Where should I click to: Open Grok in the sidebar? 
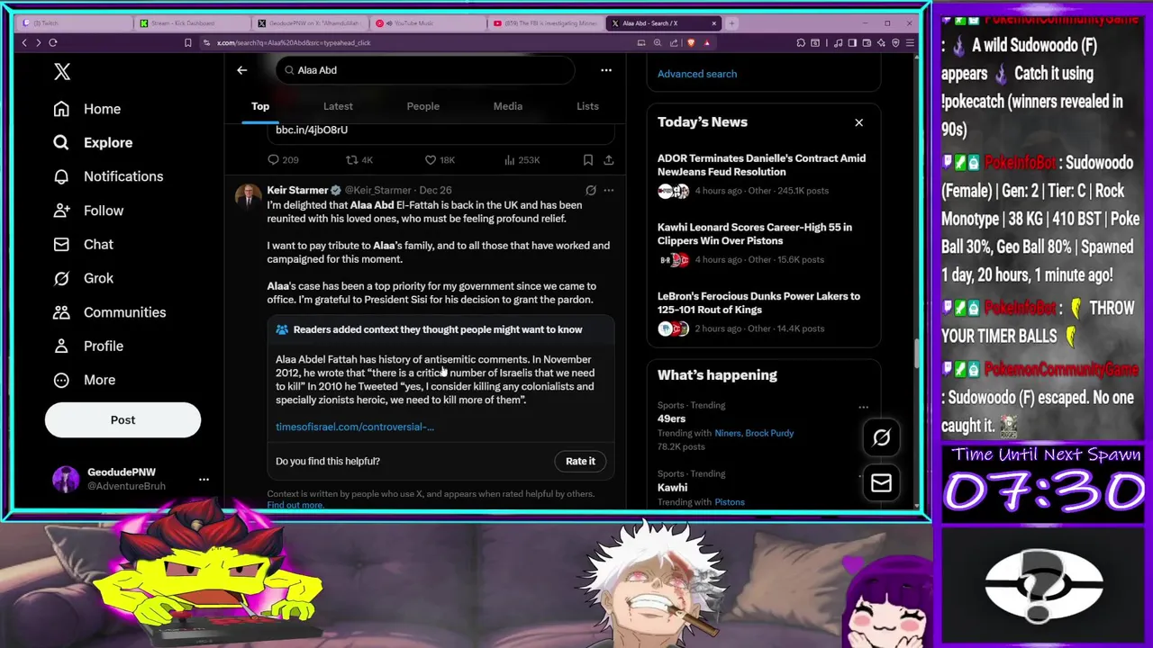[x=83, y=278]
